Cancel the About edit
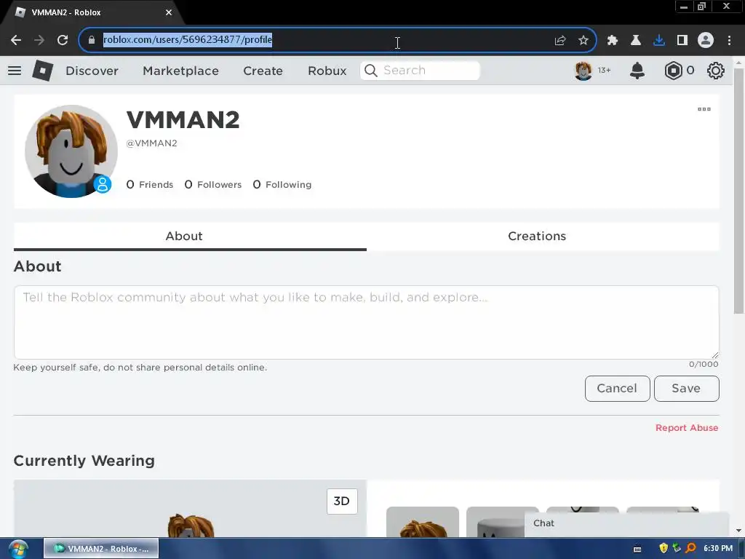The image size is (745, 559). click(x=617, y=389)
